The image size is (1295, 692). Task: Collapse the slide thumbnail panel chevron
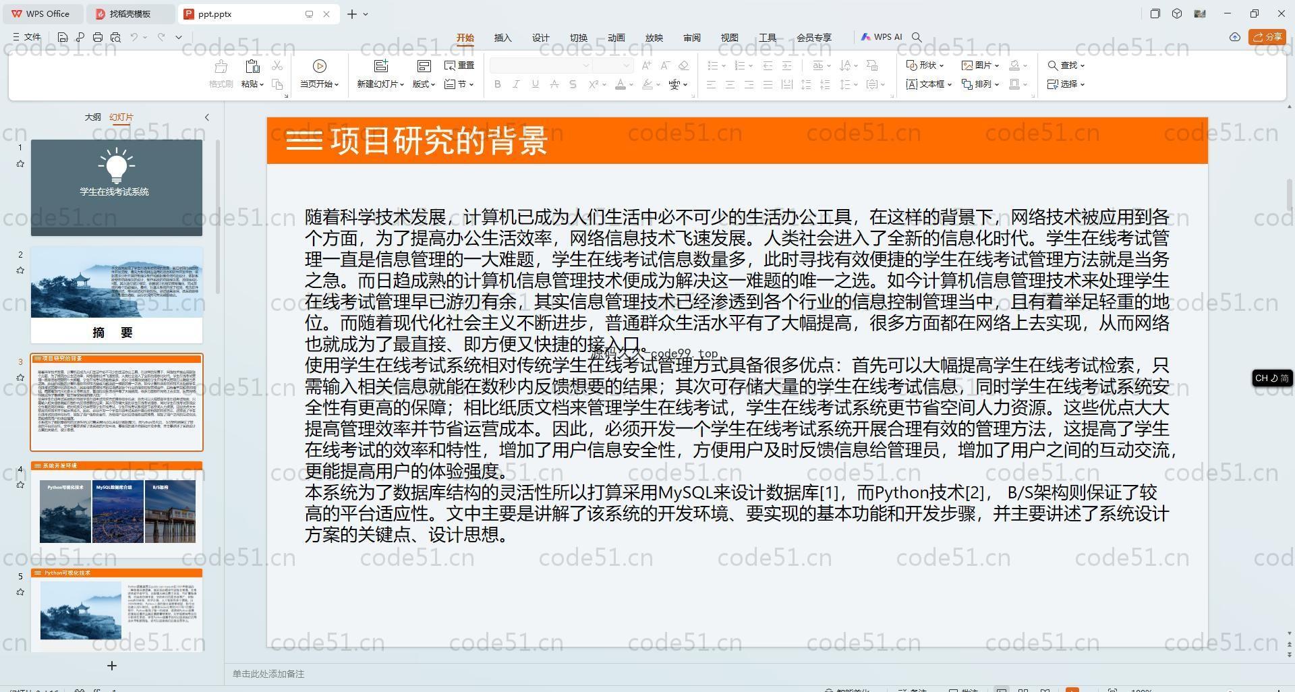click(x=206, y=117)
